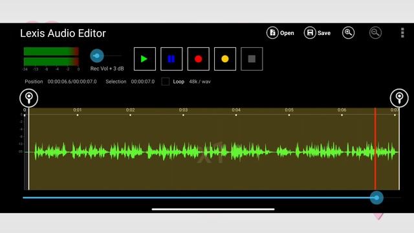This screenshot has height=233, width=414.
Task: Select the left selection marker pin
Action: (28, 98)
